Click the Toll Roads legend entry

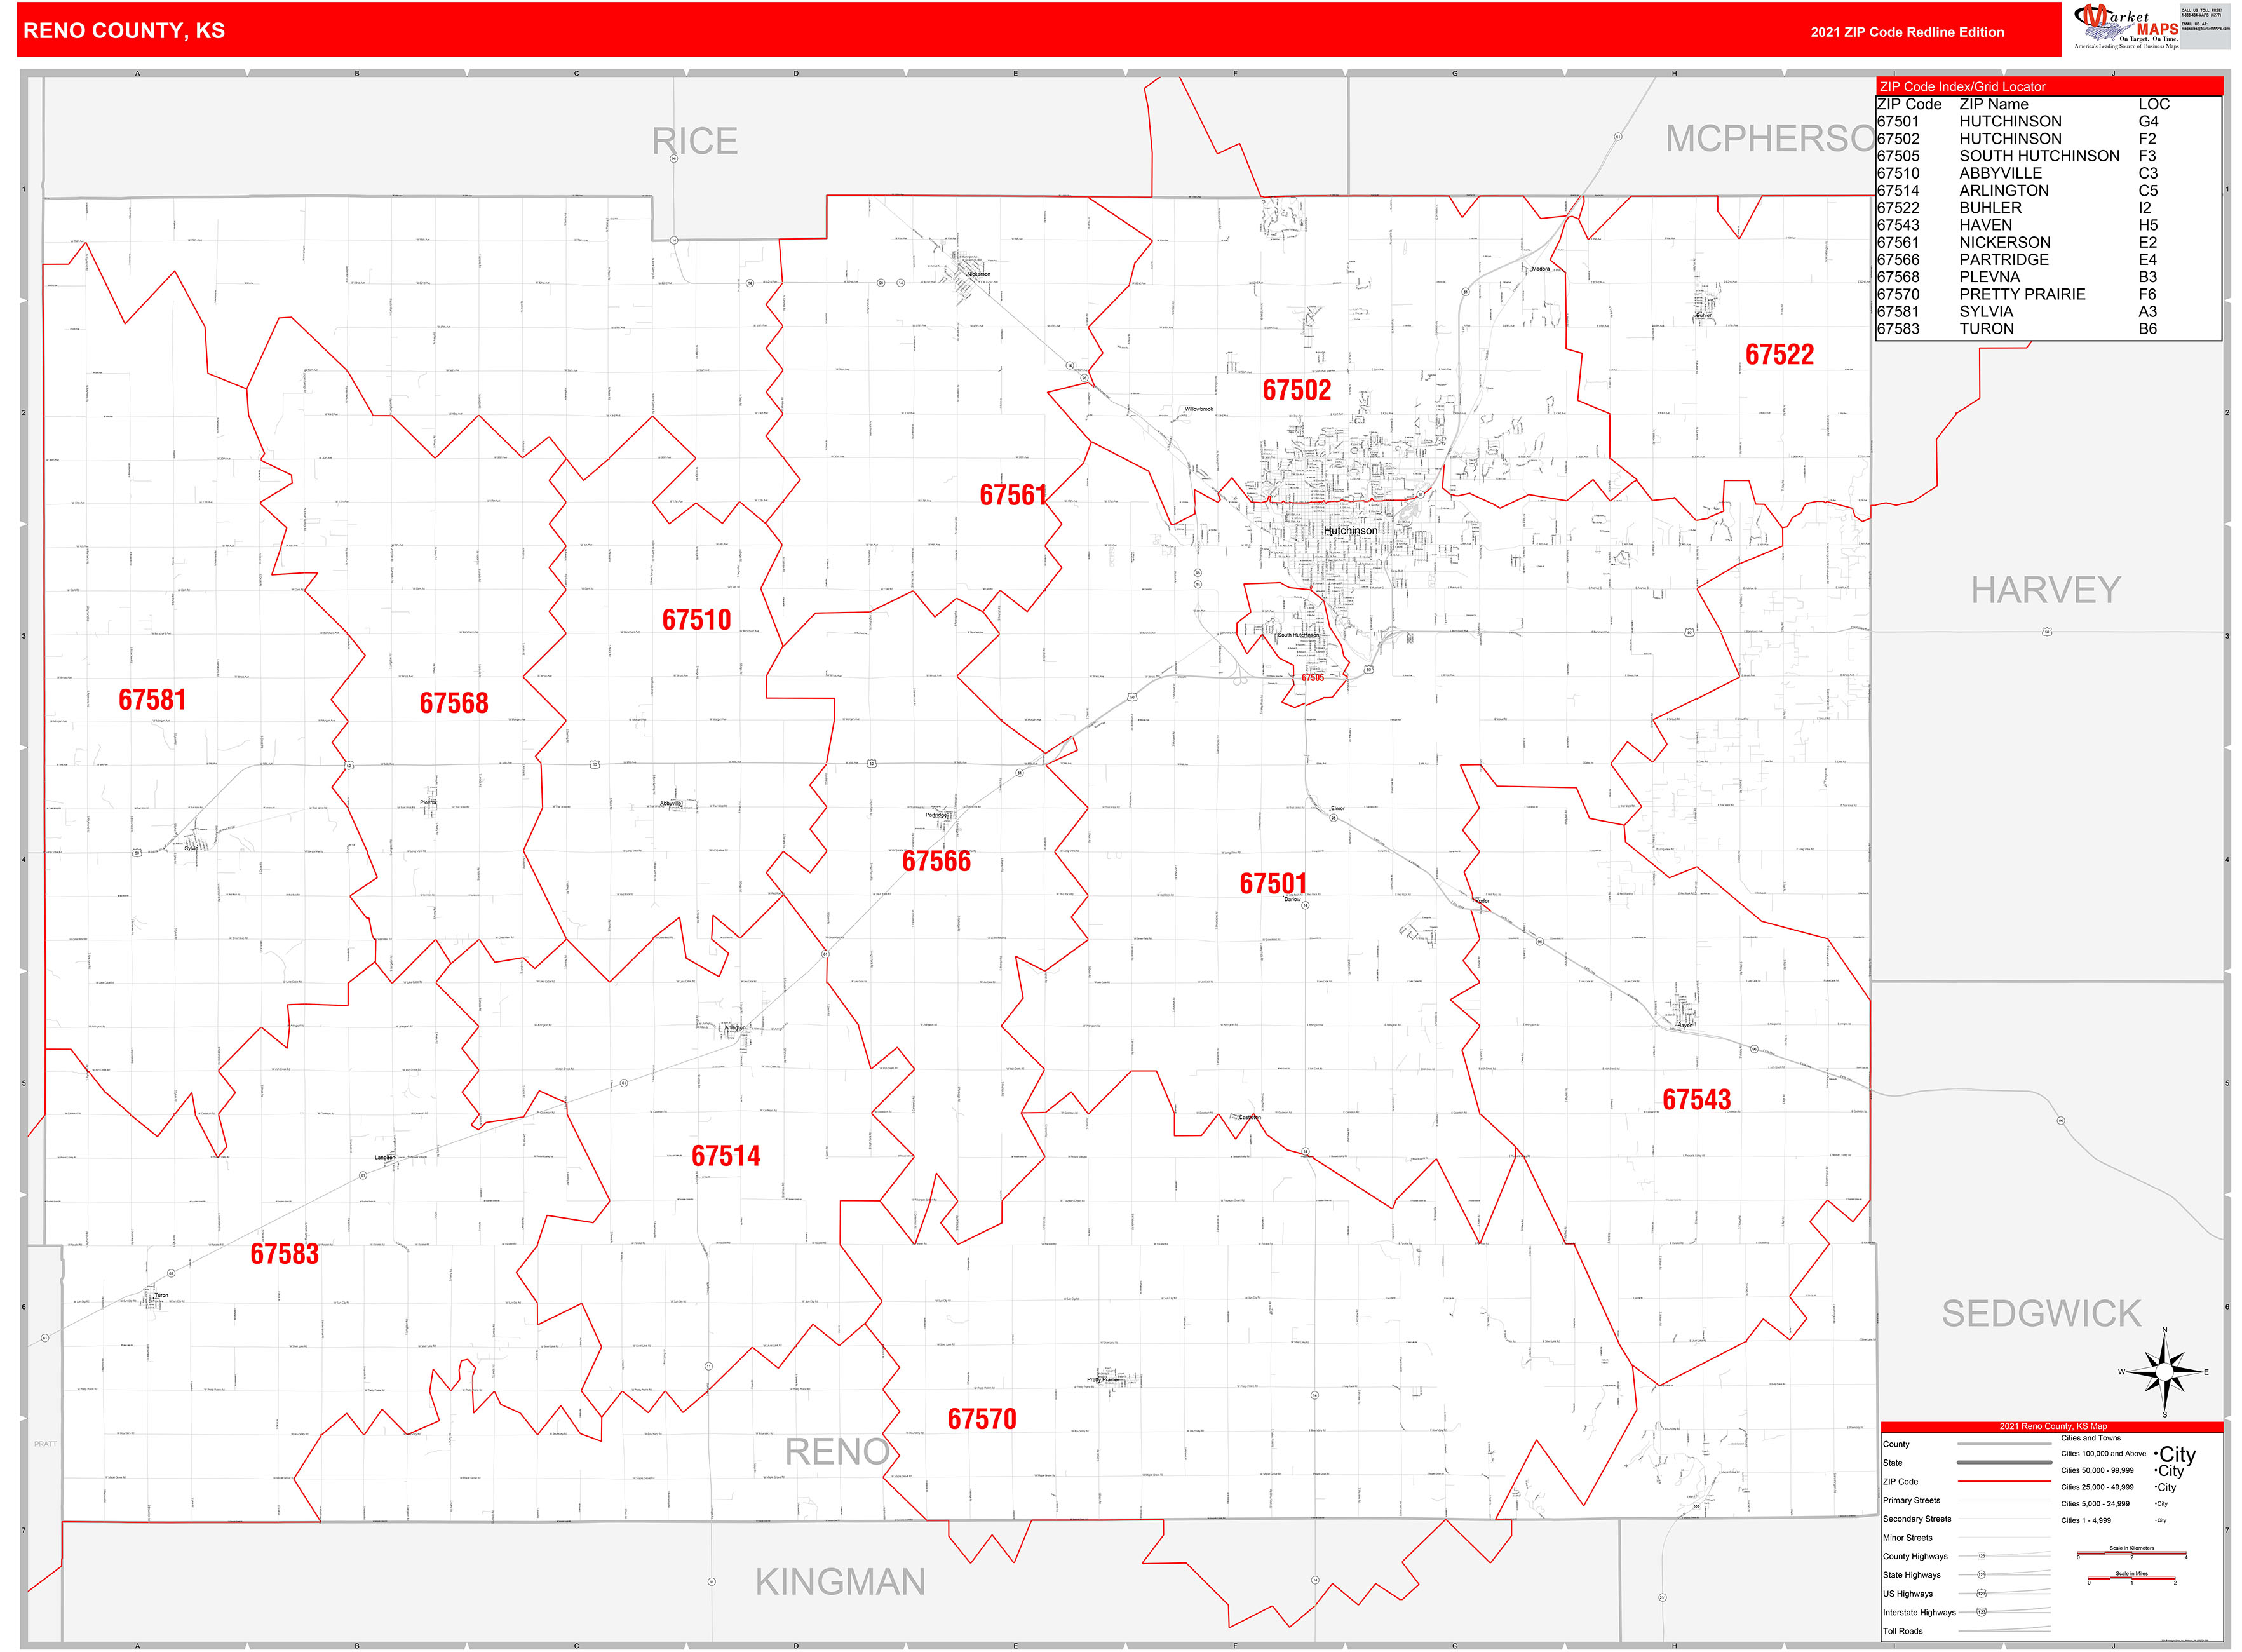(1903, 1631)
